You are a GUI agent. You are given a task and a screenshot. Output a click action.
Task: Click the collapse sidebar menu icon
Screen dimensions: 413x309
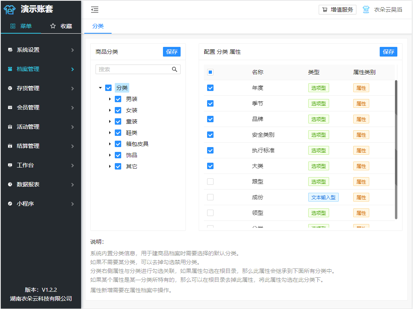[95, 10]
